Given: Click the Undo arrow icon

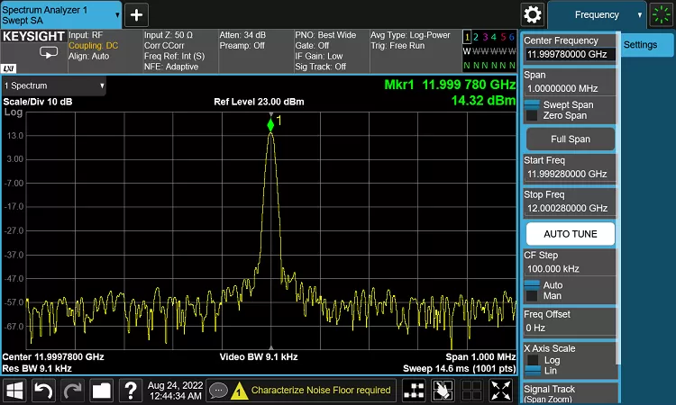Looking at the screenshot, I should point(43,390).
